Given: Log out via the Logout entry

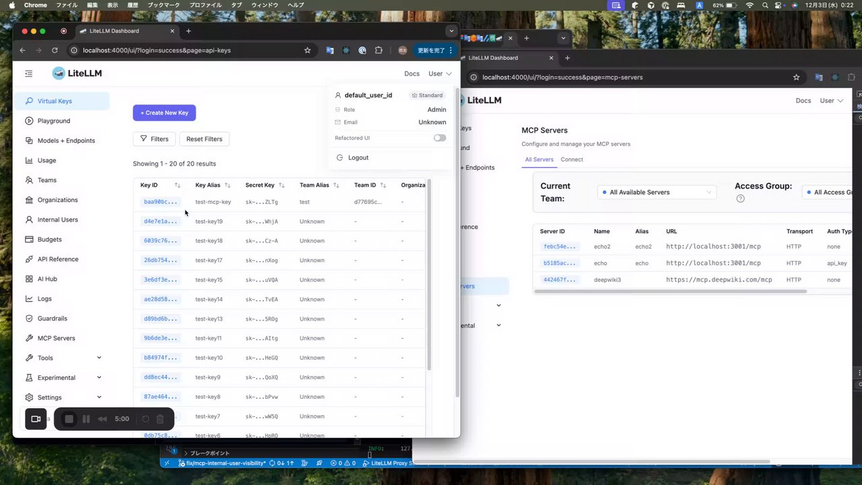Looking at the screenshot, I should tap(352, 158).
